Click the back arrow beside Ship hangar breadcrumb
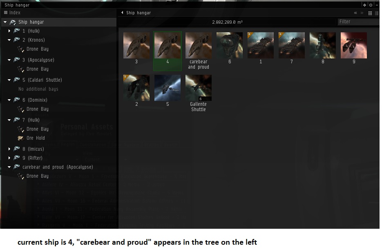 pos(122,12)
